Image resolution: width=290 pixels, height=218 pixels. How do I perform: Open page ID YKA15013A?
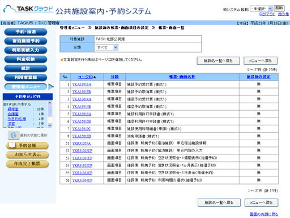tap(82, 85)
